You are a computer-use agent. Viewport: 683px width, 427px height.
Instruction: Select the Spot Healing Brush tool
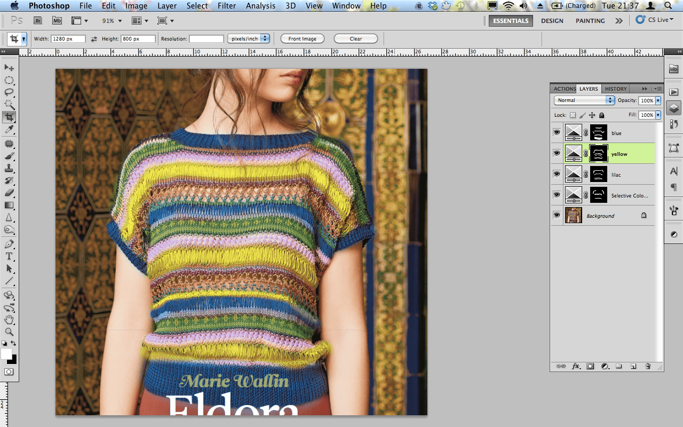click(9, 144)
